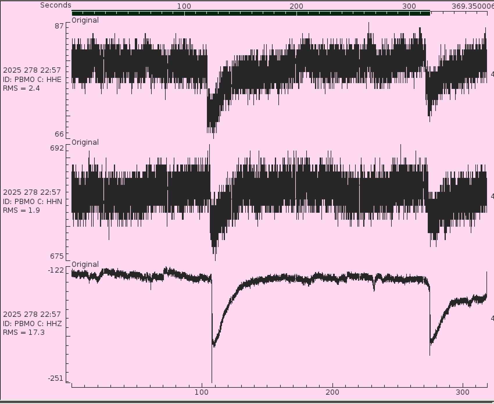Image resolution: width=494 pixels, height=404 pixels.
Task: Click the 692 amplitude value on HHN axis
Action: (x=57, y=148)
